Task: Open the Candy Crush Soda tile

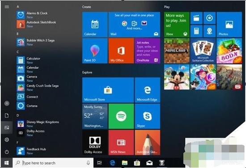Action: tap(229, 51)
